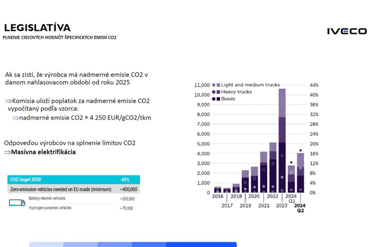Click the lightest blue segment of bottom bar
Viewport: 370px width, 247px height.
point(46,244)
